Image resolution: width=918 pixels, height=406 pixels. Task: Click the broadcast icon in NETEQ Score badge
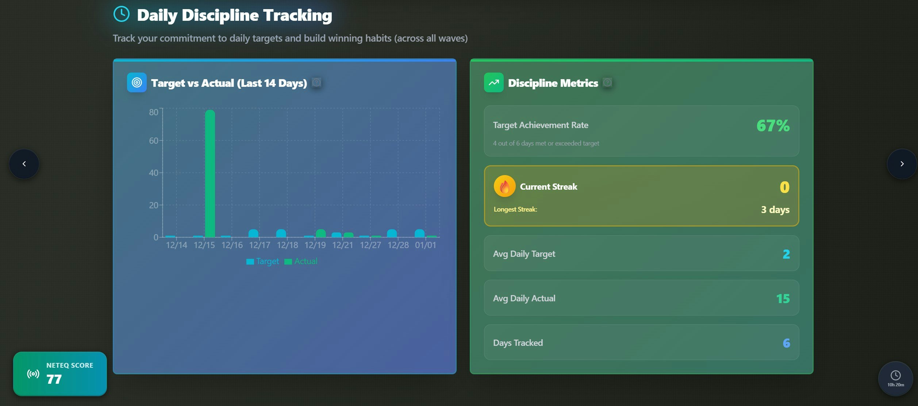click(33, 374)
